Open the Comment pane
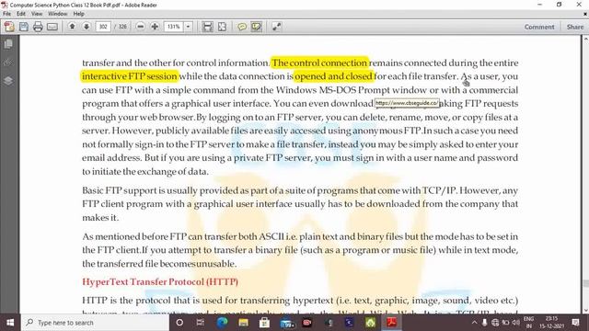The height and width of the screenshot is (331, 589). tap(539, 27)
